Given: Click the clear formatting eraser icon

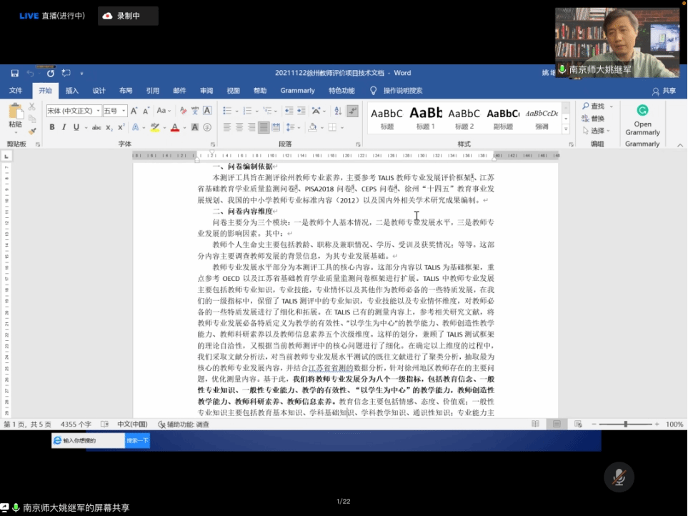Looking at the screenshot, I should (184, 111).
